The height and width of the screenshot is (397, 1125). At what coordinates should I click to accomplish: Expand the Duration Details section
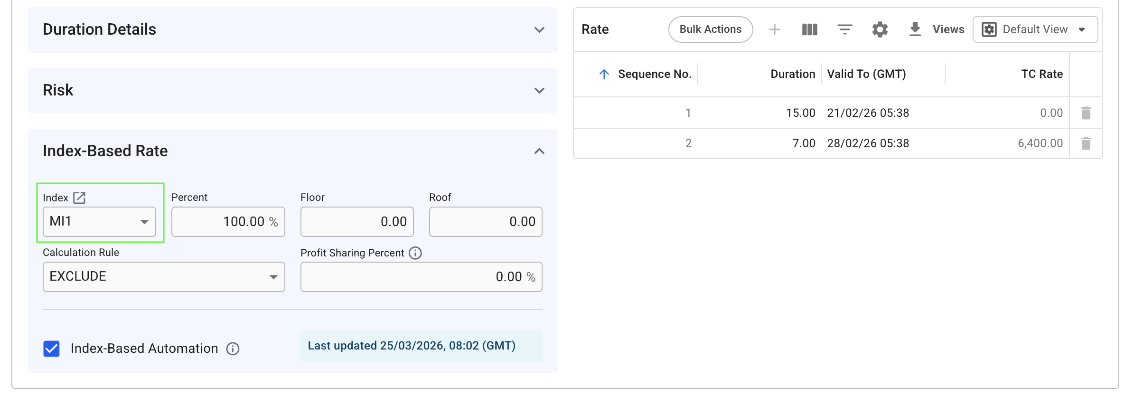[x=539, y=30]
